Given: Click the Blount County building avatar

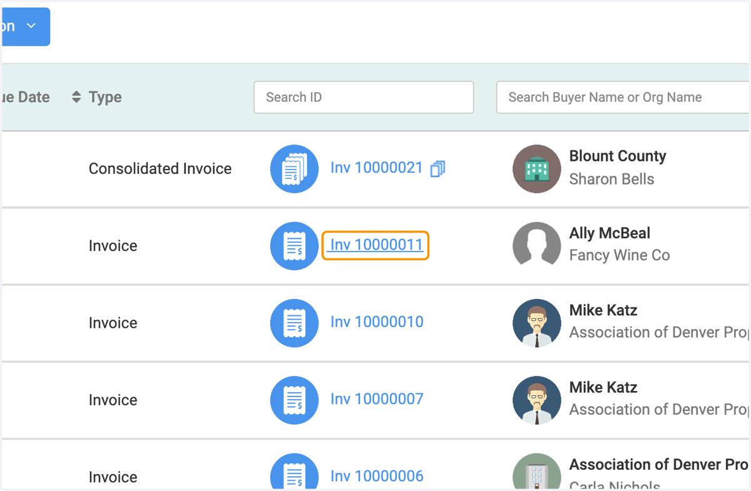Looking at the screenshot, I should pyautogui.click(x=536, y=169).
